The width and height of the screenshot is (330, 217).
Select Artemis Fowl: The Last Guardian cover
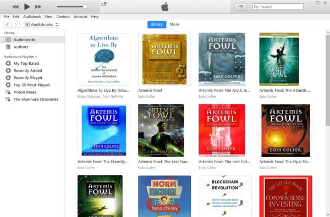[x=161, y=130]
